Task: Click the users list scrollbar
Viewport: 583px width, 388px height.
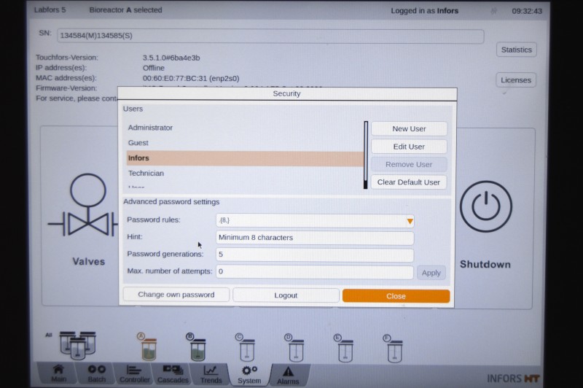Action: click(366, 155)
